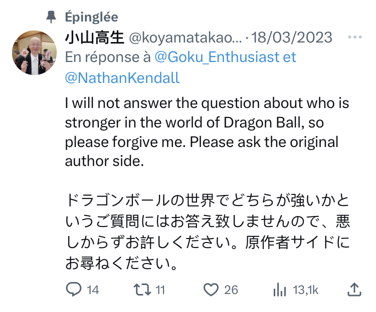Screen dimensions: 376x312
Task: Click the share upload icon
Action: pyautogui.click(x=354, y=289)
